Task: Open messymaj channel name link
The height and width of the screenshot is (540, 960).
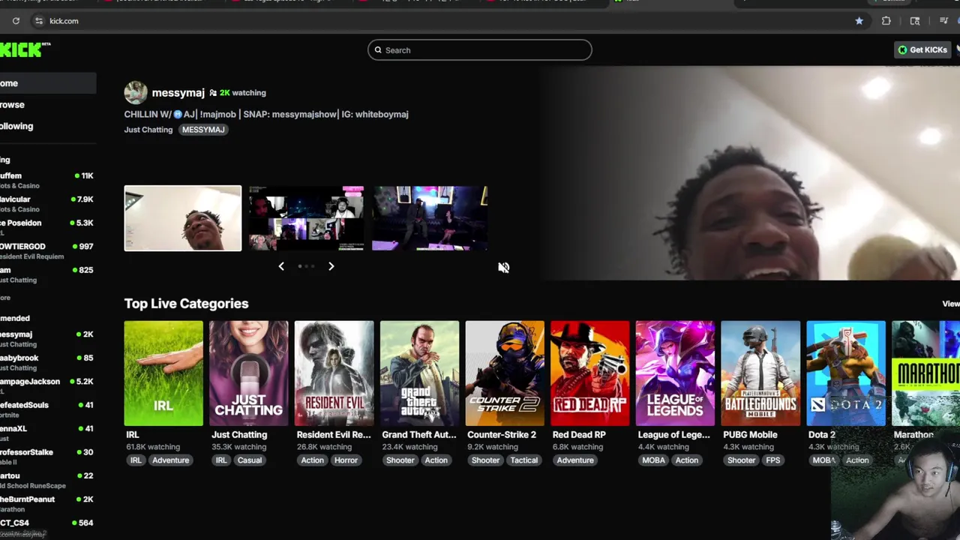Action: (178, 93)
